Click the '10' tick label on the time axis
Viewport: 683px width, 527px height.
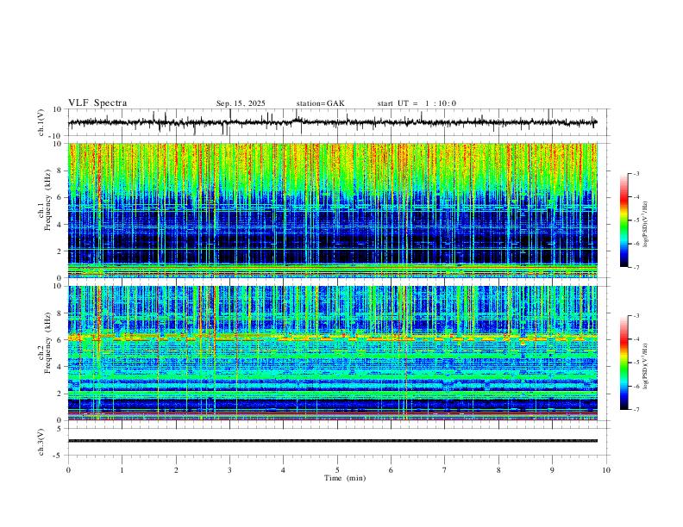(606, 470)
